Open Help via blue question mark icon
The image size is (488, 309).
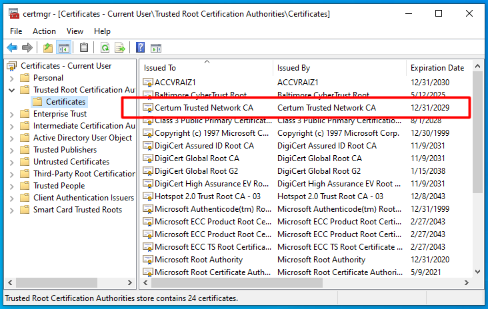[140, 47]
